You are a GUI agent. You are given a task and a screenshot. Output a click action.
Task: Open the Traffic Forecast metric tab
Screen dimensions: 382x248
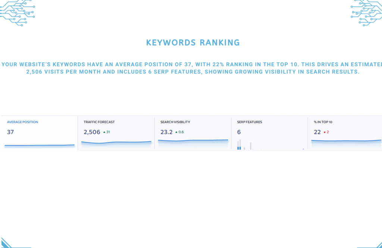tap(116, 133)
